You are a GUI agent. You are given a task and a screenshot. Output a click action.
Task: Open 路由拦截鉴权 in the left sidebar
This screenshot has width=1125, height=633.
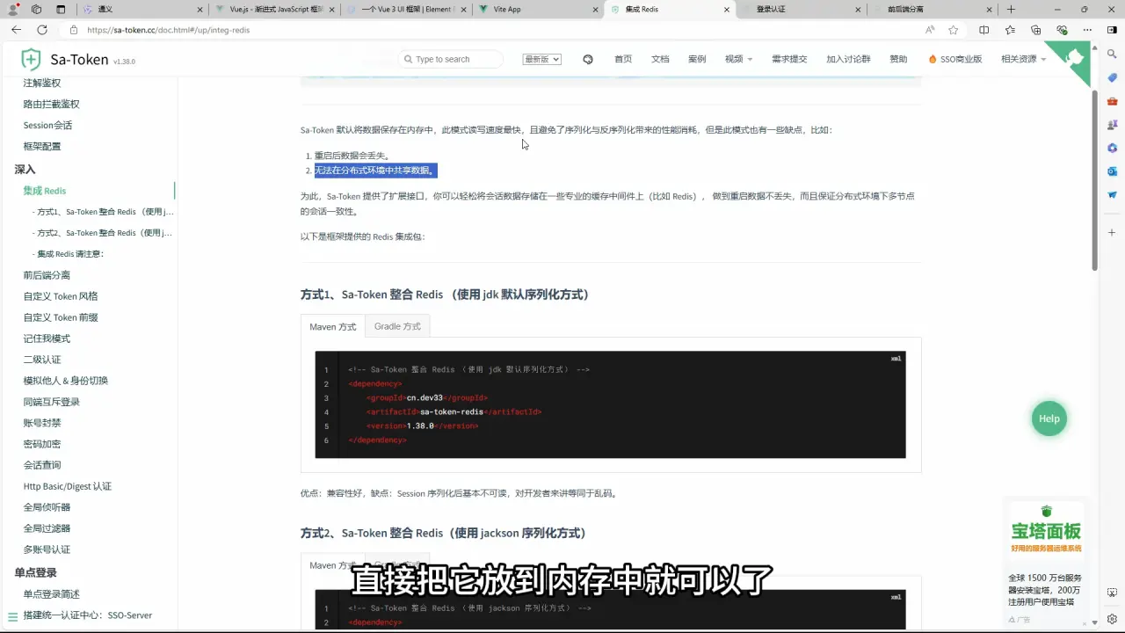point(51,104)
